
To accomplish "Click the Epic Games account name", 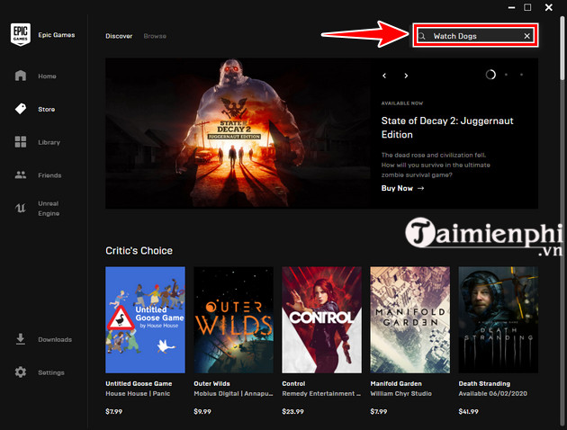I will 57,35.
